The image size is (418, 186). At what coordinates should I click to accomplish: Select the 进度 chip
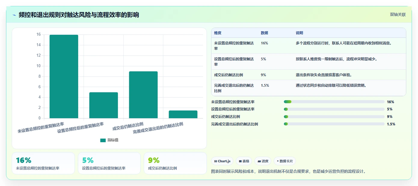(x=263, y=161)
